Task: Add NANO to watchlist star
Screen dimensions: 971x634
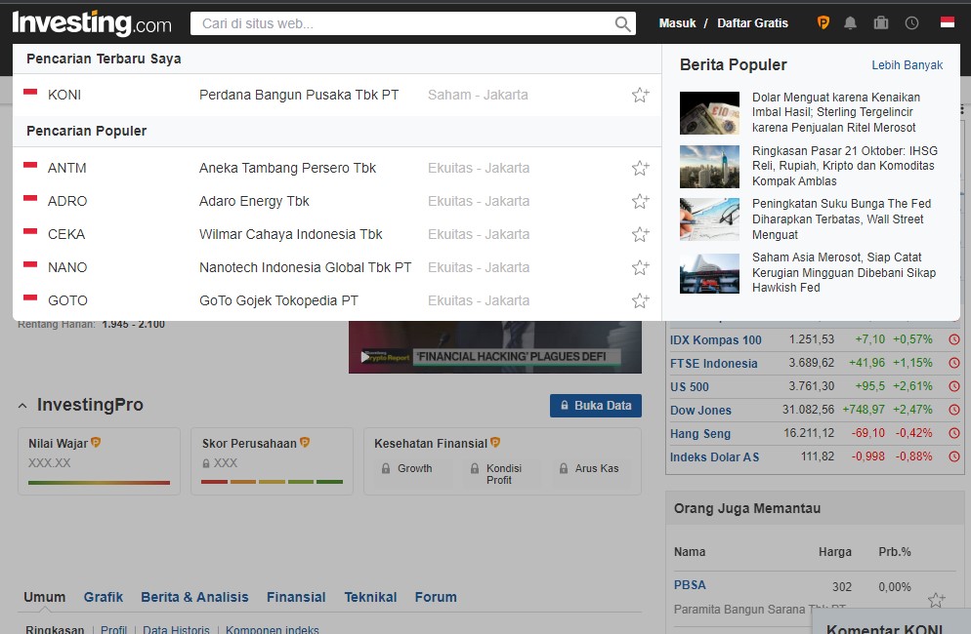Action: [640, 267]
